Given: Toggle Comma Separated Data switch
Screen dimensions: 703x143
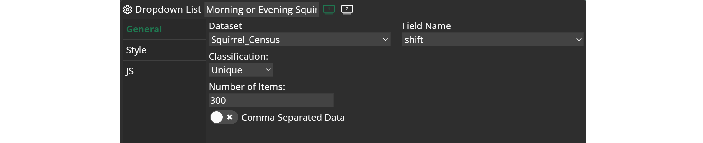Looking at the screenshot, I should [224, 117].
